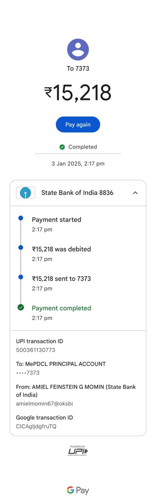
Task: Click the To 7373 recipient label
Action: click(78, 69)
